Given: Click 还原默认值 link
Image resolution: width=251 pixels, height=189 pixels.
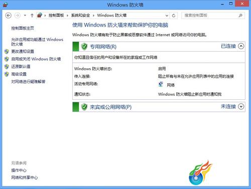Looking at the screenshot, I should pos(21,67).
